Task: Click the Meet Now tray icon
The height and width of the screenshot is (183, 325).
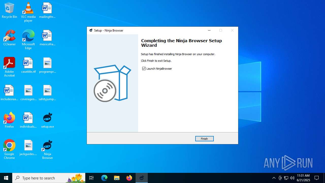Action: point(280,178)
